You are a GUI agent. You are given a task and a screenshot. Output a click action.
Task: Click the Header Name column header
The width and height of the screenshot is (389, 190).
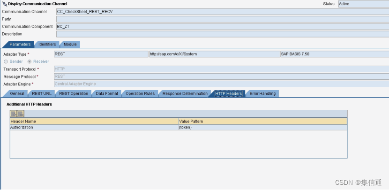coord(94,122)
